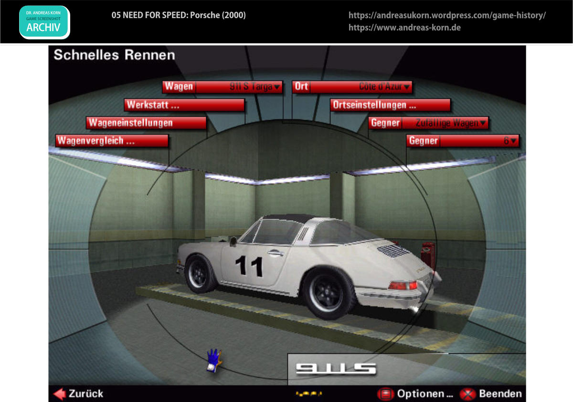Open Wagenvergleich comparison
This screenshot has width=573, height=402.
click(112, 141)
